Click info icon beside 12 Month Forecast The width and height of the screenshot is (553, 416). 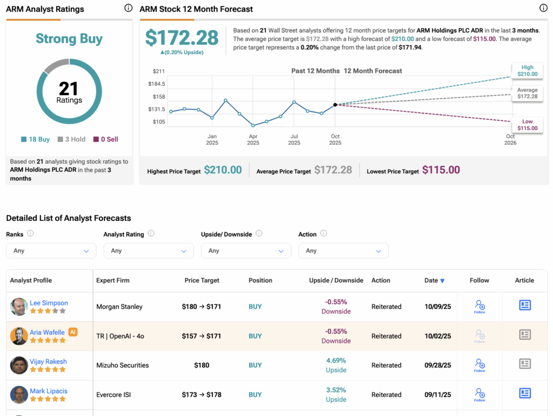pyautogui.click(x=543, y=8)
